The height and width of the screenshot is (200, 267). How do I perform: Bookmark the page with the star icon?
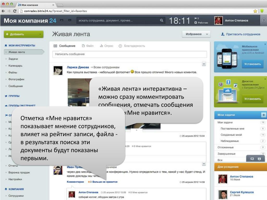255,11
